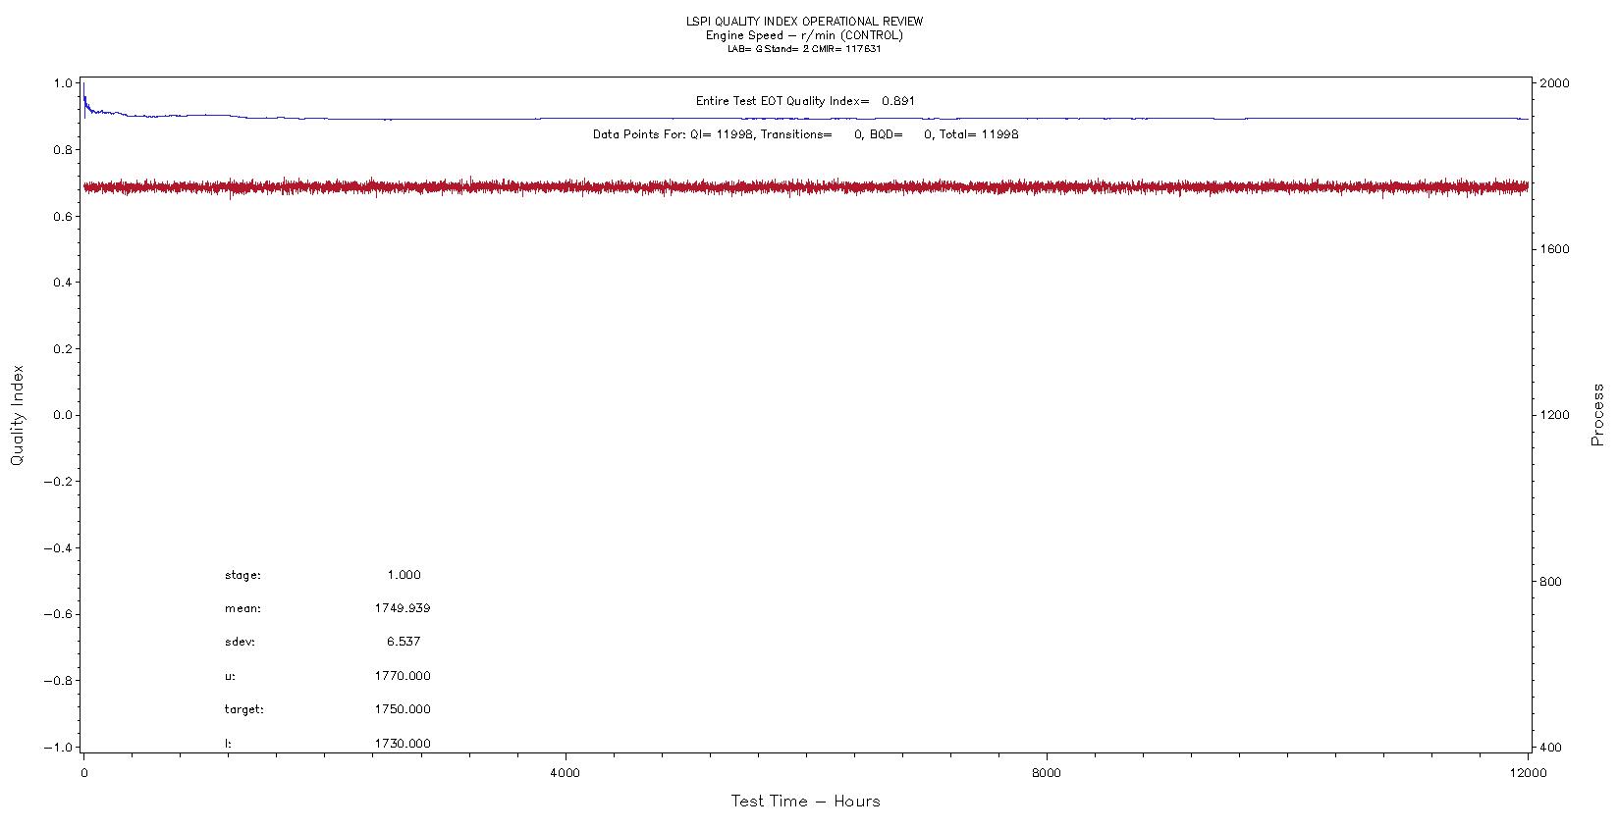Click the LSPI Quality Index Operational Review title
1618x829 pixels.
coord(804,22)
